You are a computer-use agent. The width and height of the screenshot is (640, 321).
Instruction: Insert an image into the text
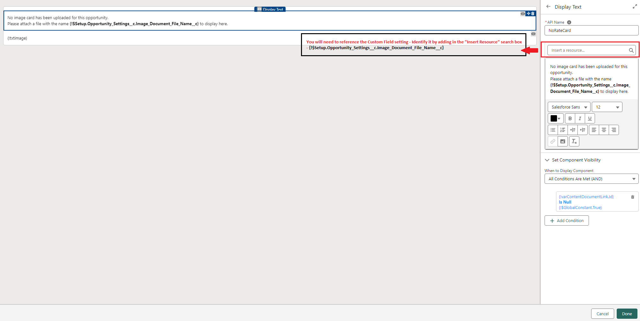click(563, 141)
